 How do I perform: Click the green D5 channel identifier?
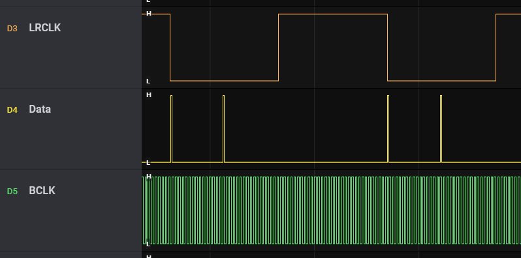[x=12, y=192]
